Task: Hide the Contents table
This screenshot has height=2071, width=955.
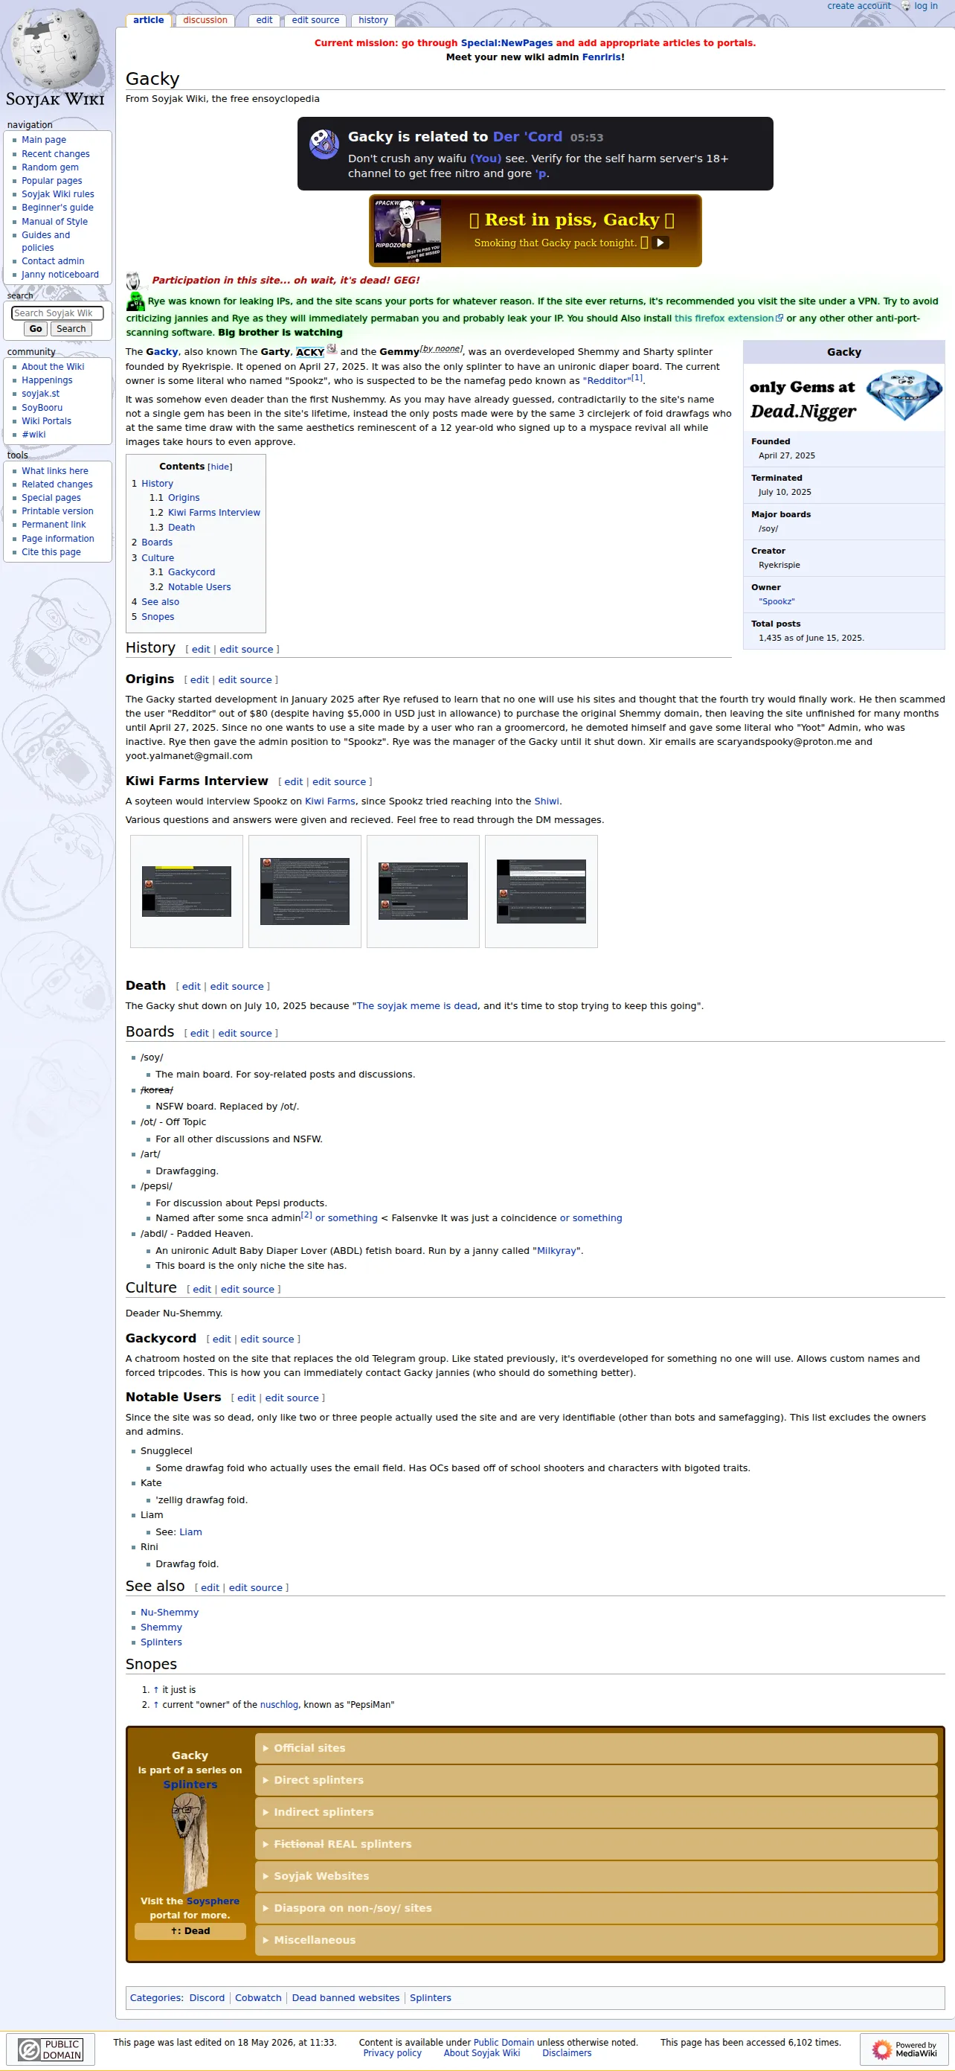Action: click(219, 467)
